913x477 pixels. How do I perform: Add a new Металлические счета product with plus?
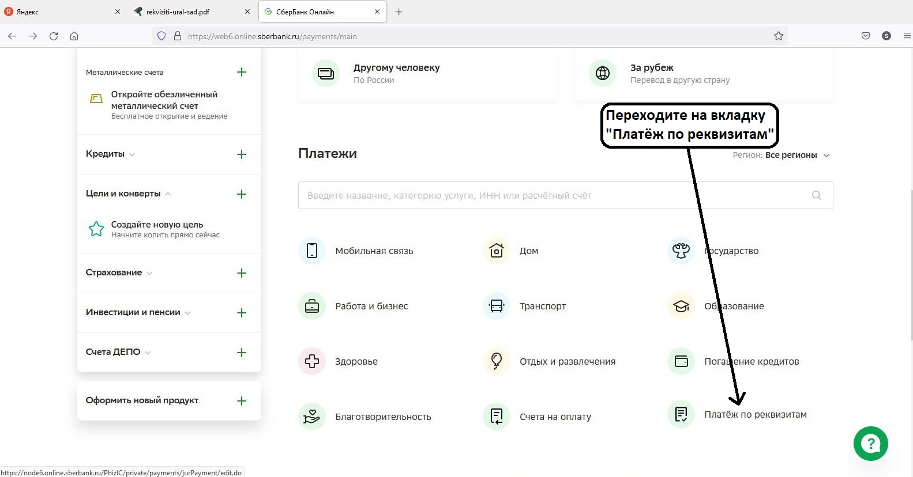242,72
